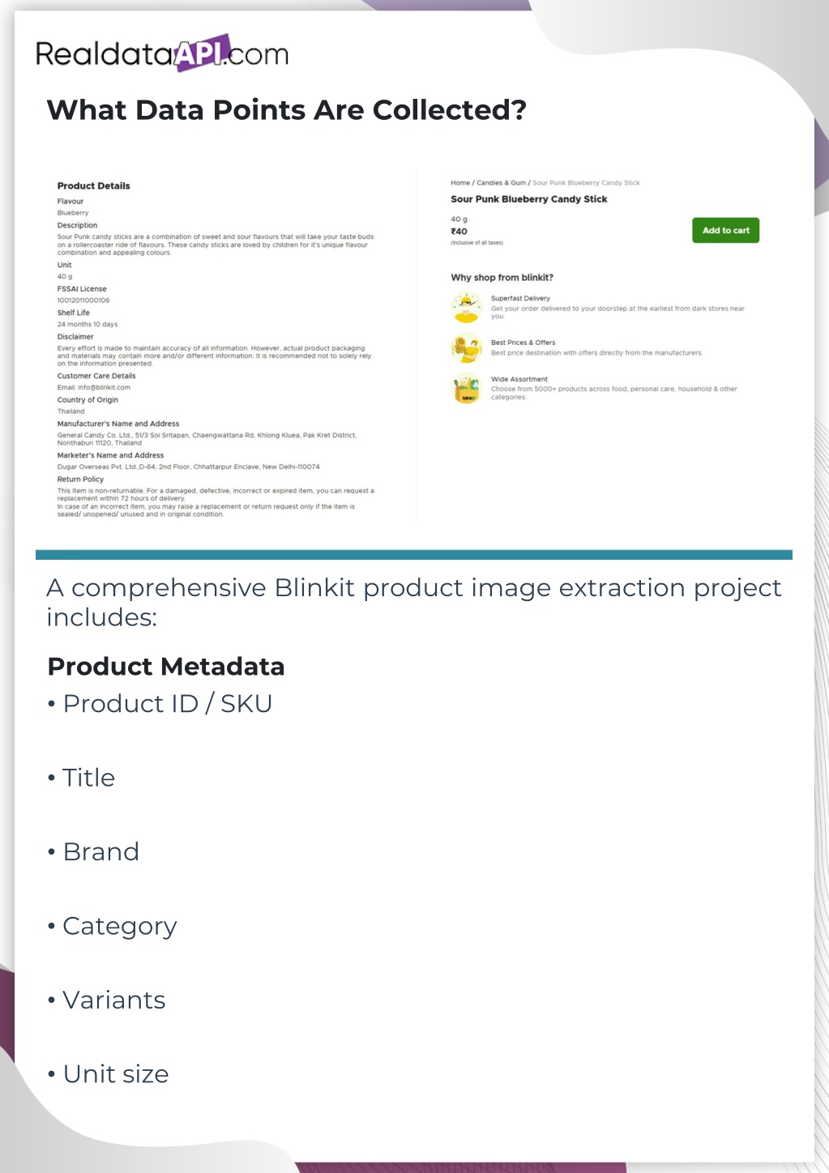
Task: Select the Sour Punk Blueberry breadcrumb item
Action: pos(586,183)
